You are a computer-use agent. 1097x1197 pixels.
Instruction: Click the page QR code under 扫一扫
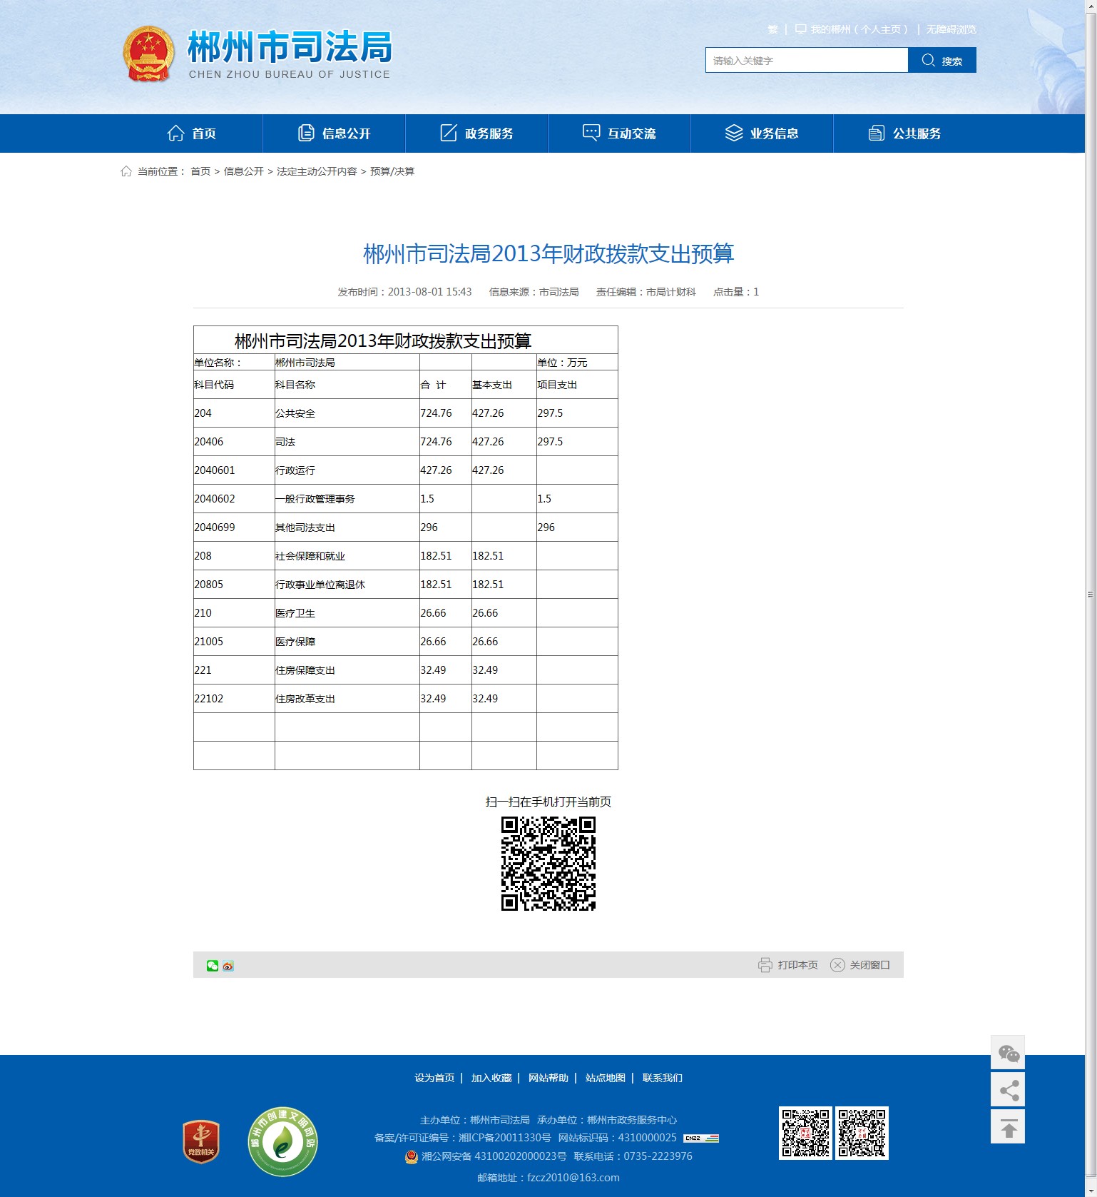pos(548,864)
